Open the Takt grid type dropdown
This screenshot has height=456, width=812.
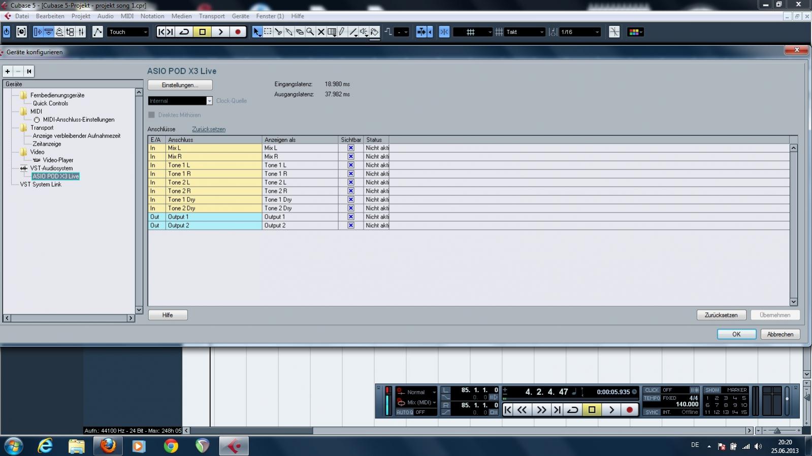pos(525,32)
